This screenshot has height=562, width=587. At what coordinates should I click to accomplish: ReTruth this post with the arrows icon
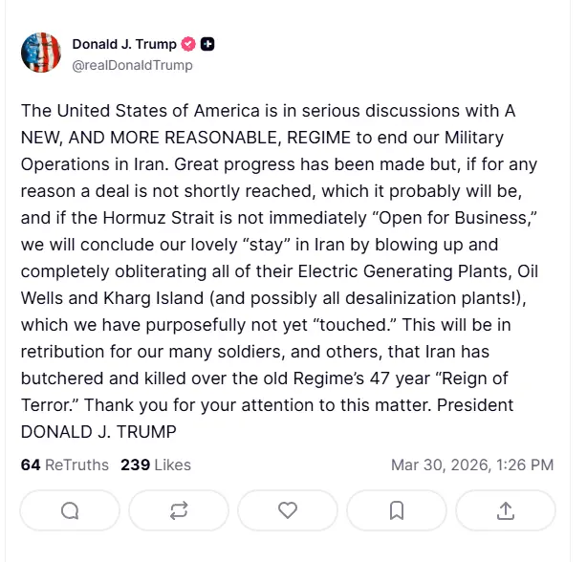(179, 510)
